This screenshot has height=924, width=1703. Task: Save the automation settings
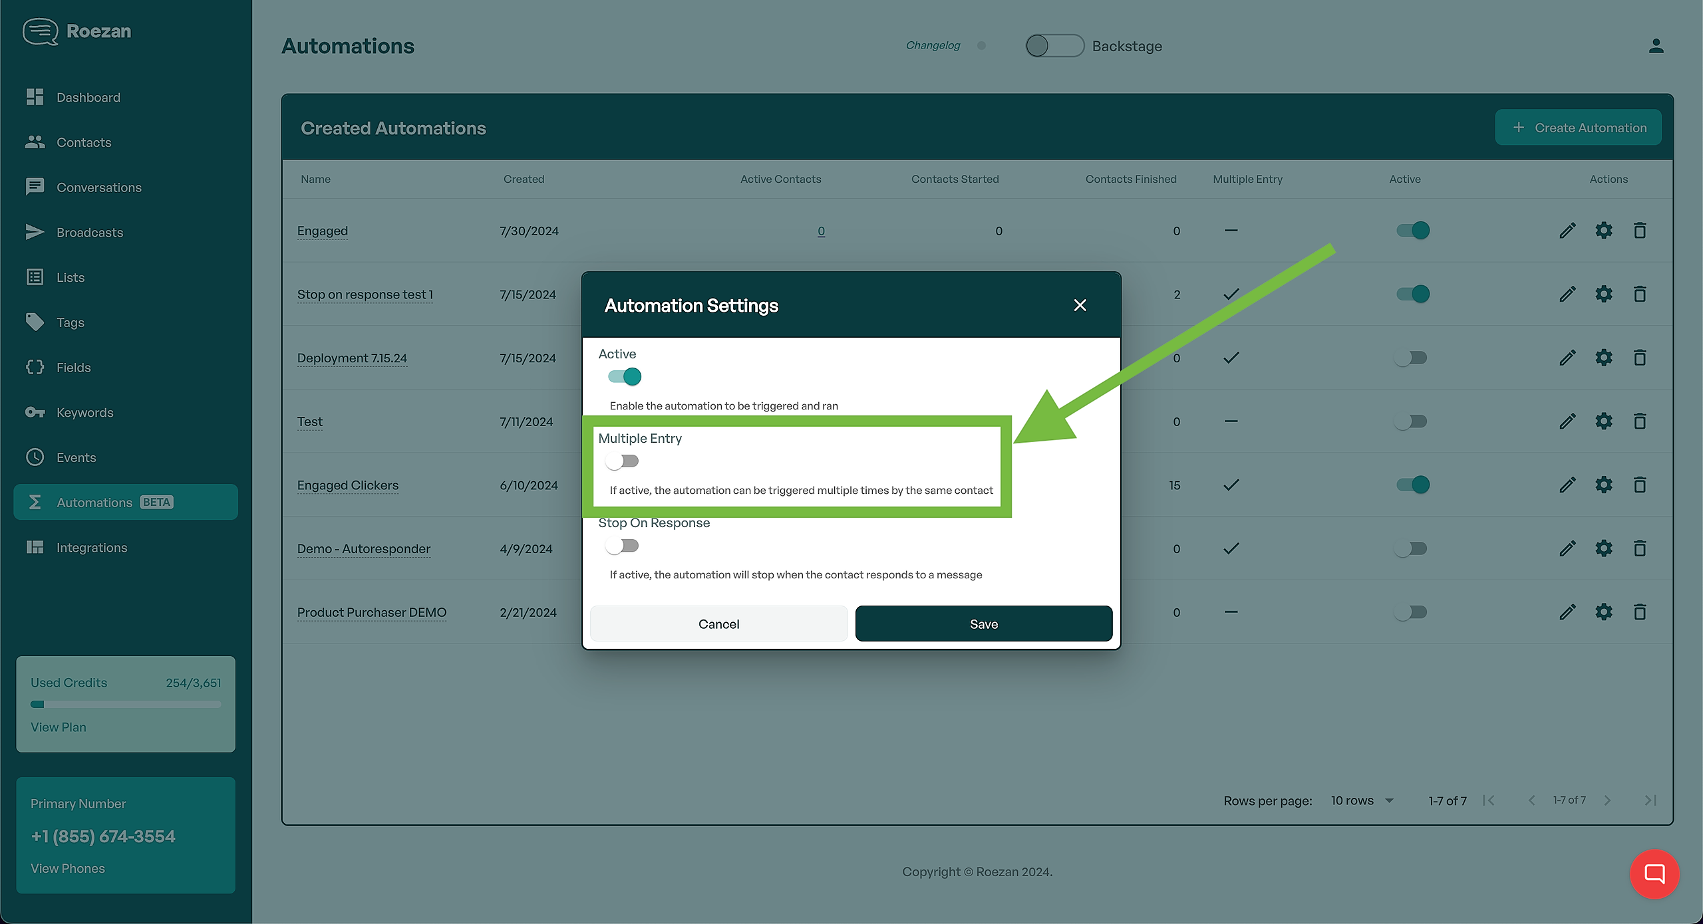(983, 624)
